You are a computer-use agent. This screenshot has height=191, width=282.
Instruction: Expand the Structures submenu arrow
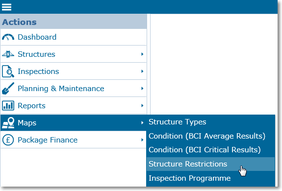click(x=142, y=54)
